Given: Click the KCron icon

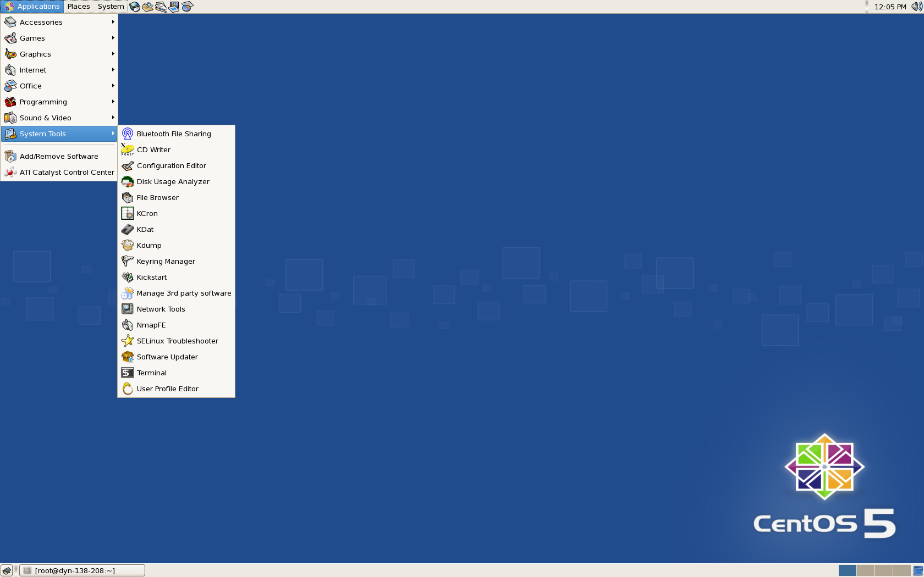Looking at the screenshot, I should (x=128, y=213).
